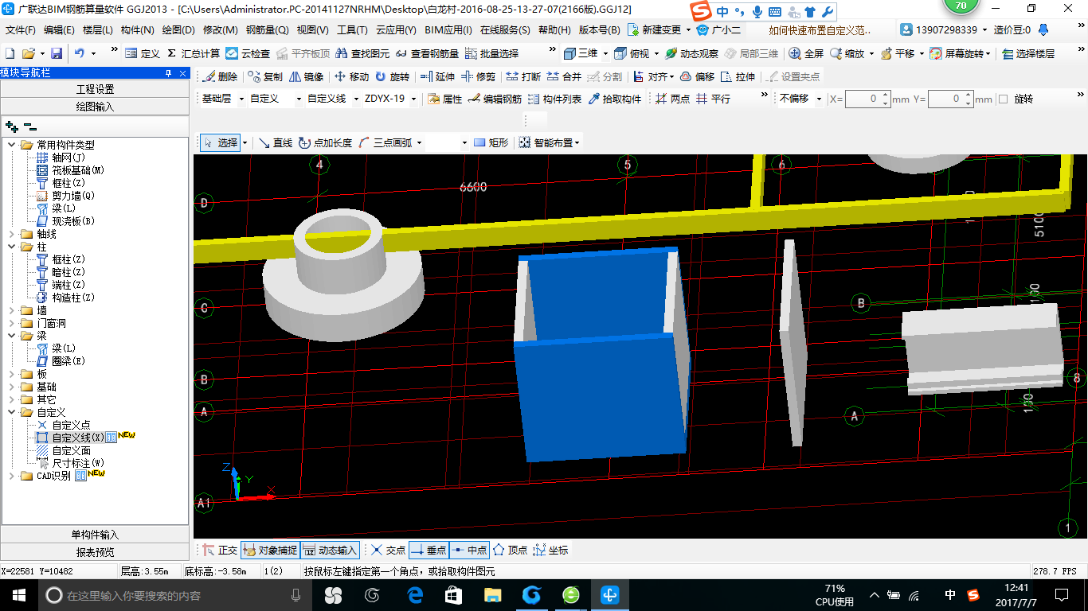
Task: Toggle 顶点 vertex snap
Action: coord(510,550)
